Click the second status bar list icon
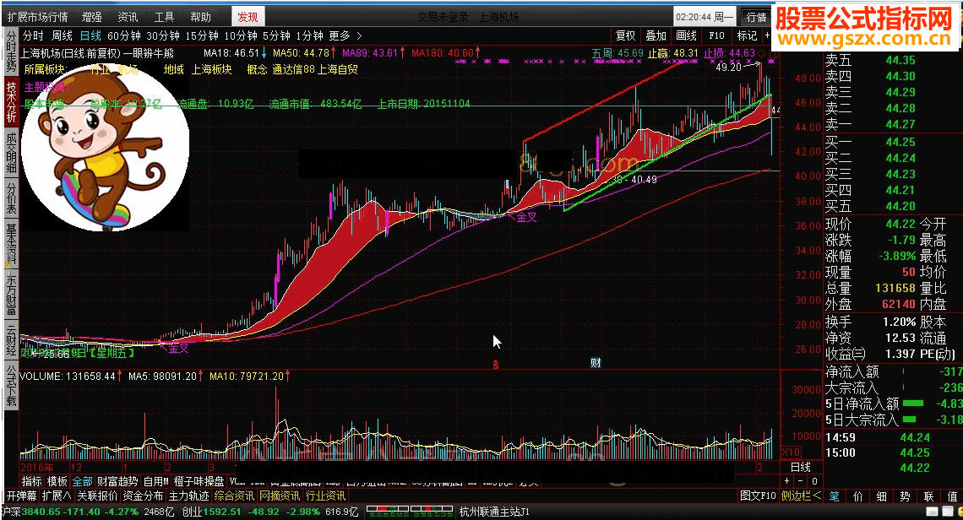 point(948,512)
